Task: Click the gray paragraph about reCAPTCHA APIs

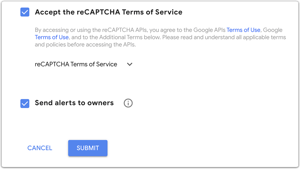Action: coord(160,37)
